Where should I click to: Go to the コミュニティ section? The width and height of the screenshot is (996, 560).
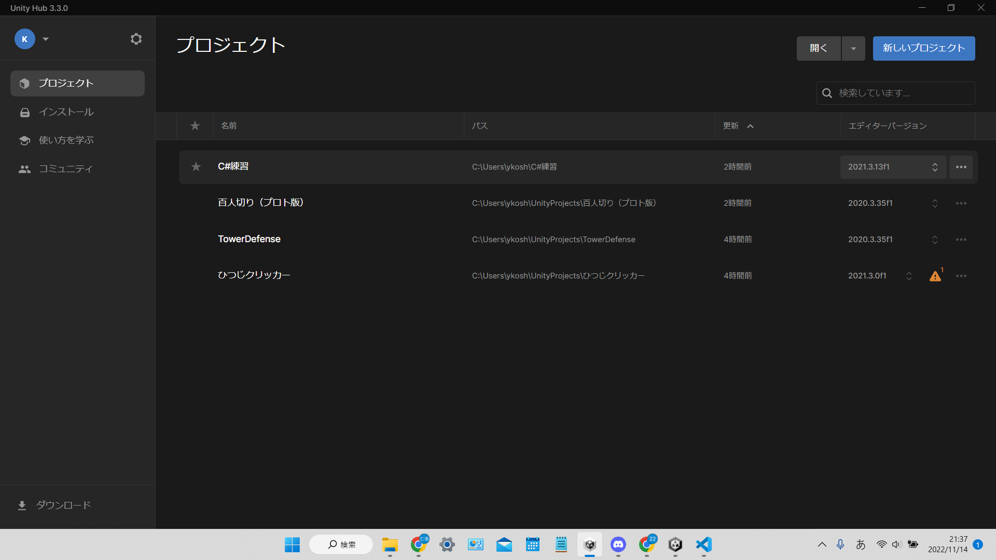65,169
